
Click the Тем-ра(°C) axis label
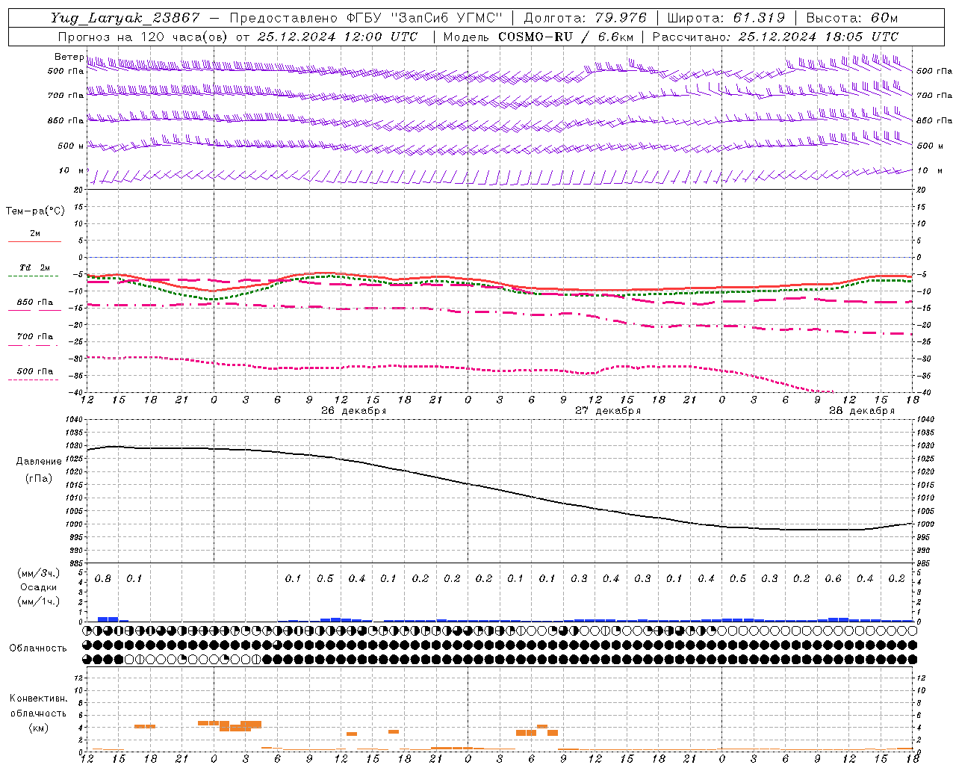click(35, 211)
